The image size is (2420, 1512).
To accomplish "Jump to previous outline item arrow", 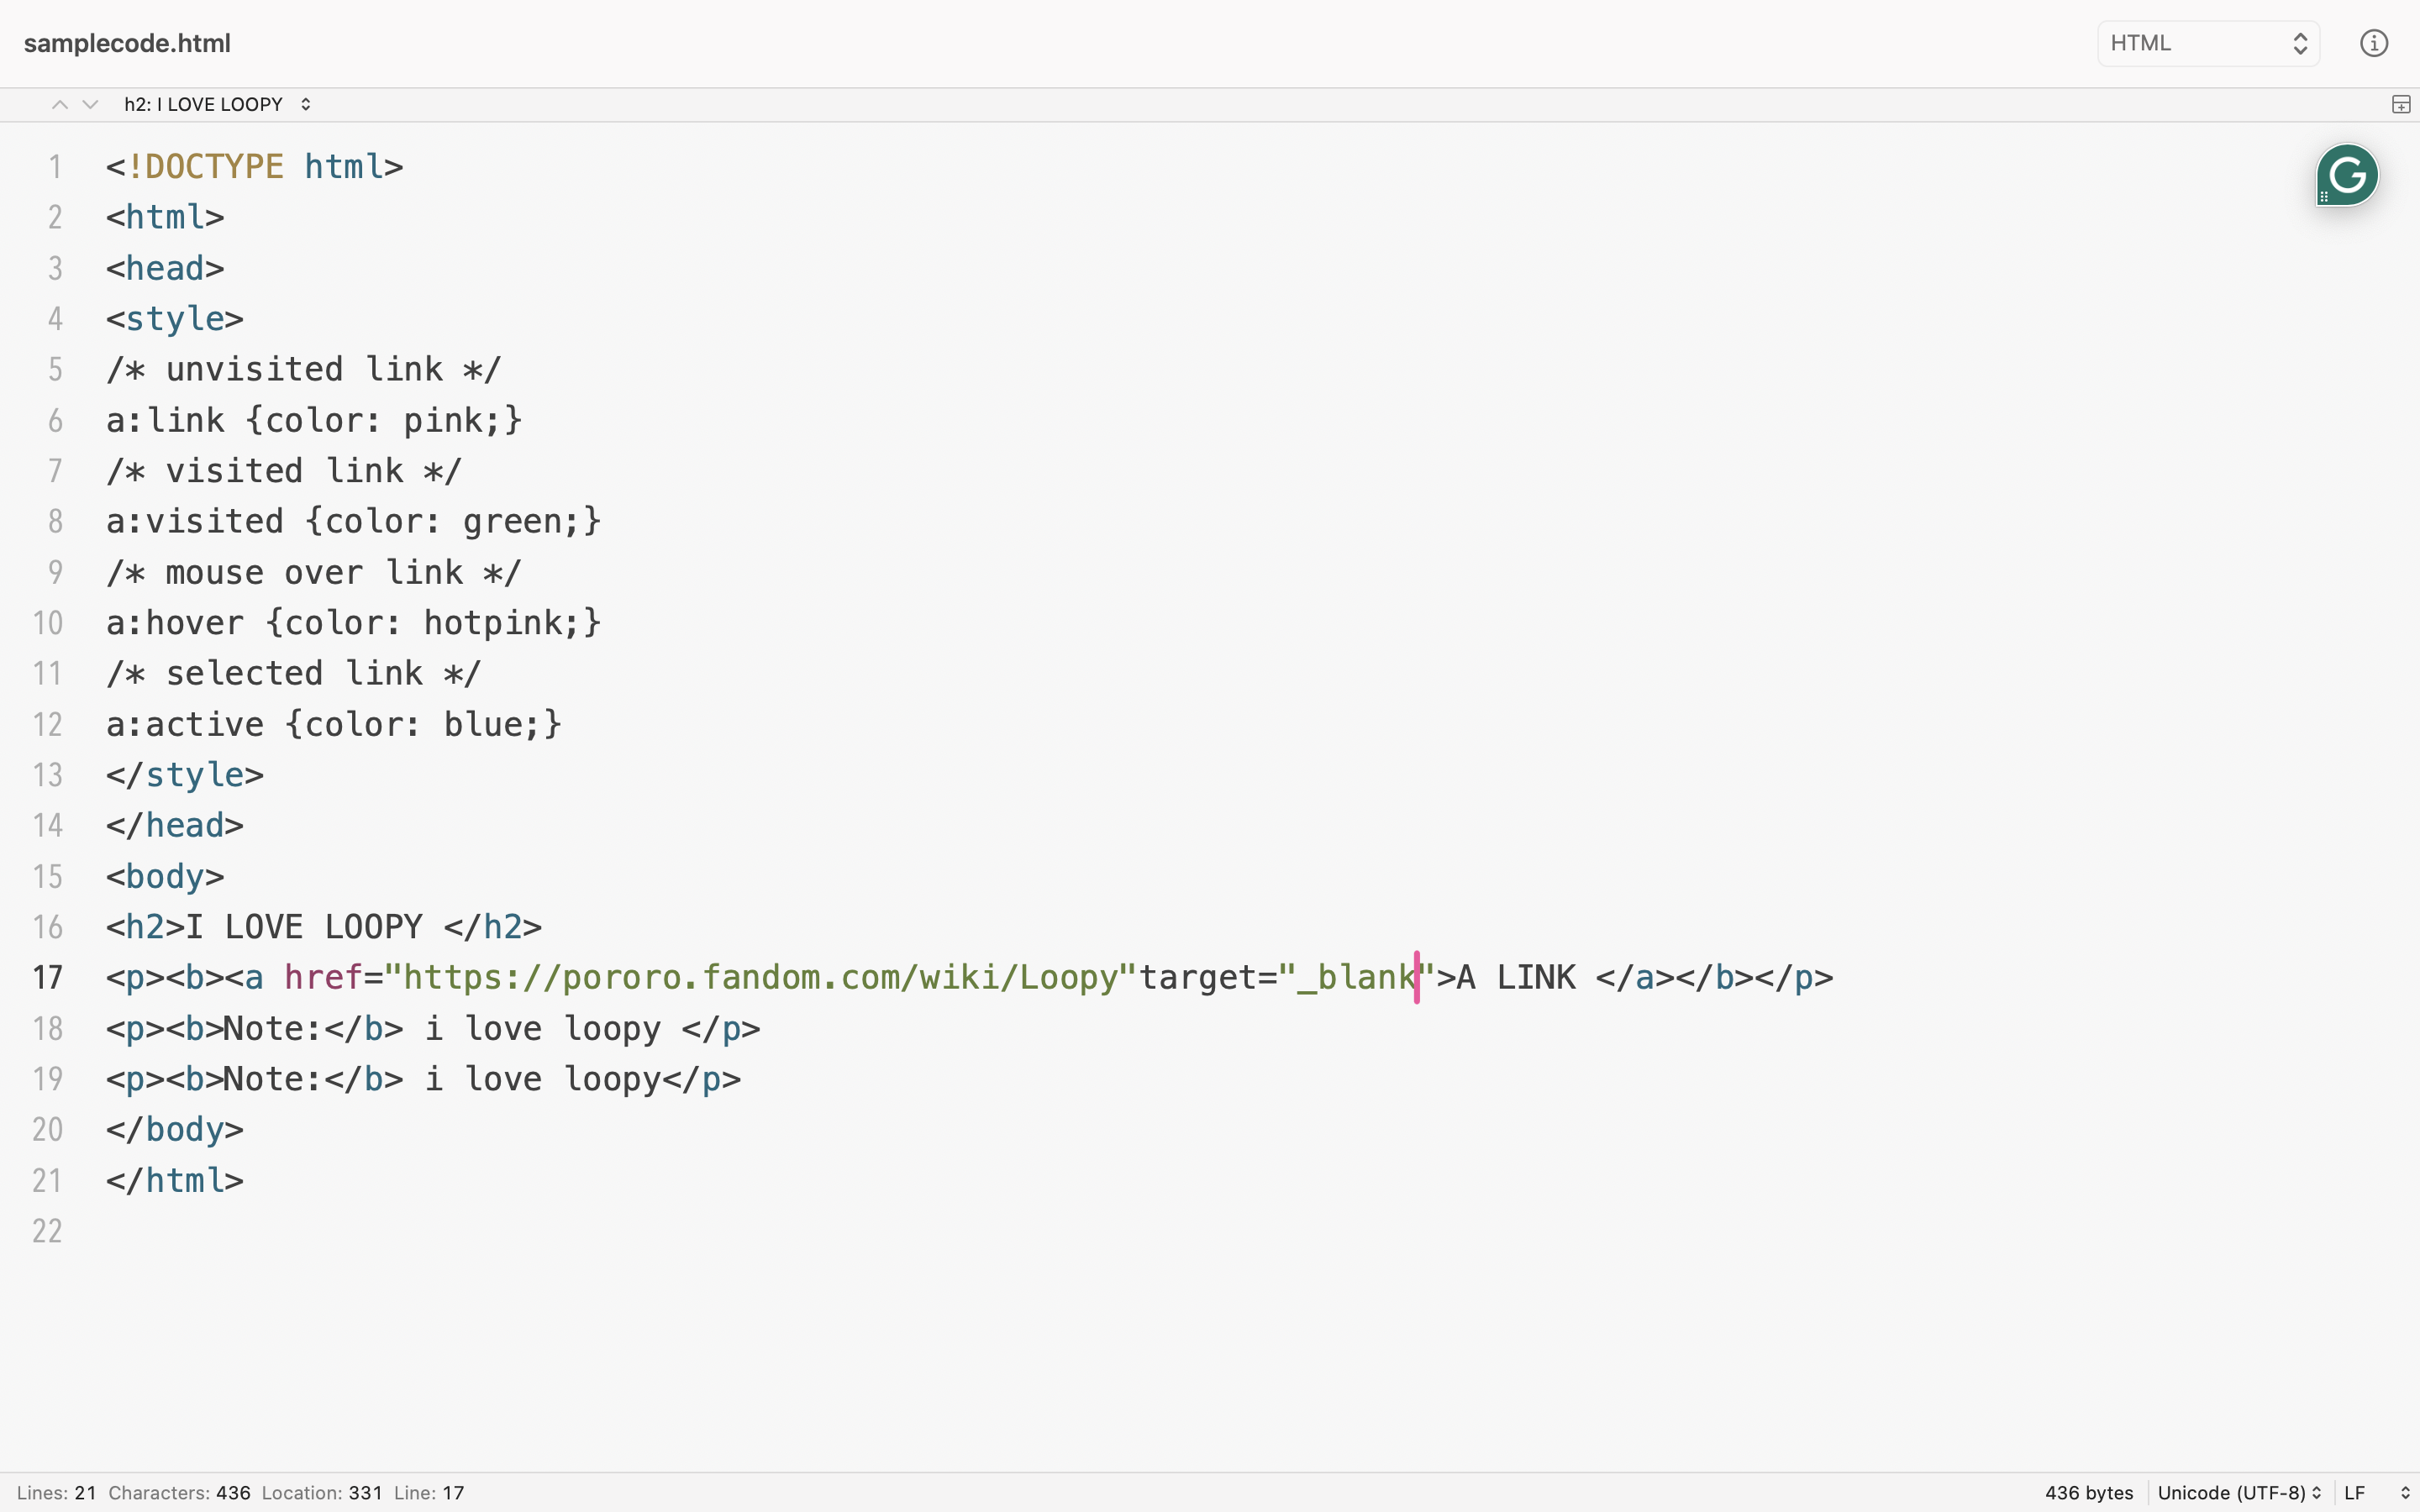I will (60, 104).
